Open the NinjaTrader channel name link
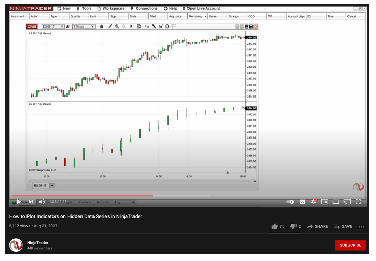The image size is (376, 261). point(37,243)
